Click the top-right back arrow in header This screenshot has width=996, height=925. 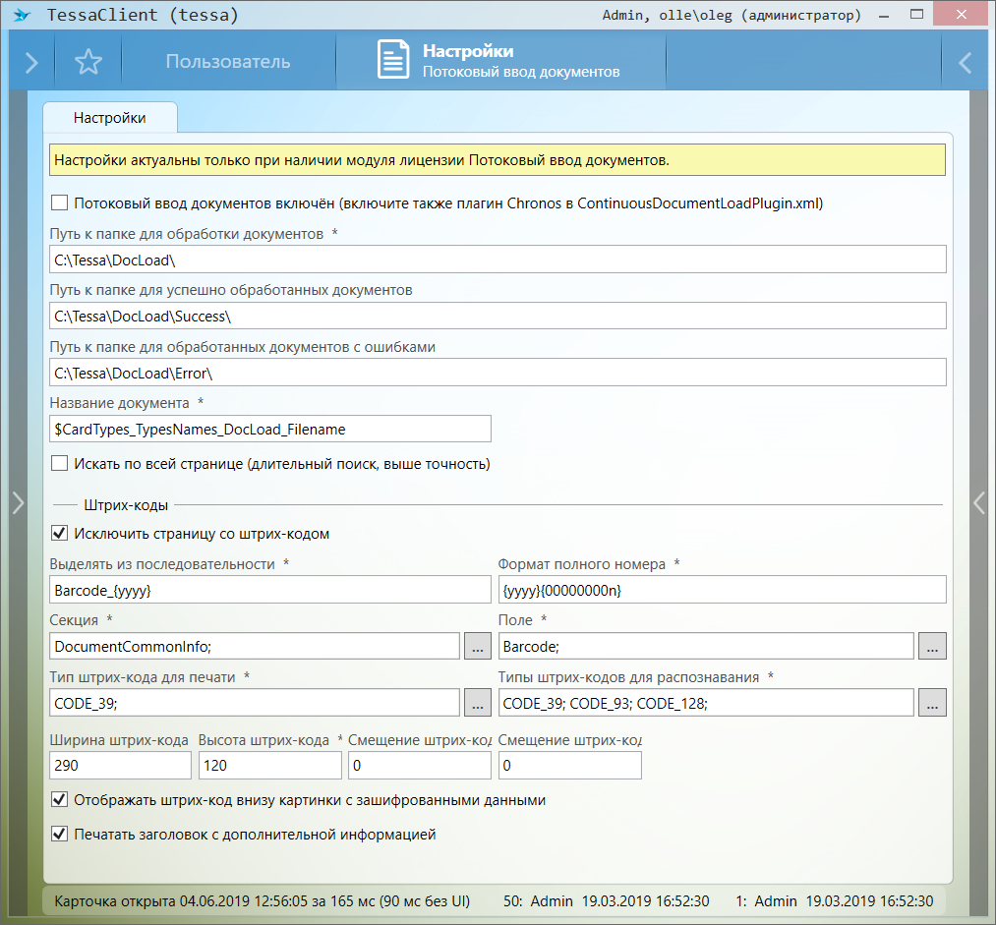click(965, 62)
